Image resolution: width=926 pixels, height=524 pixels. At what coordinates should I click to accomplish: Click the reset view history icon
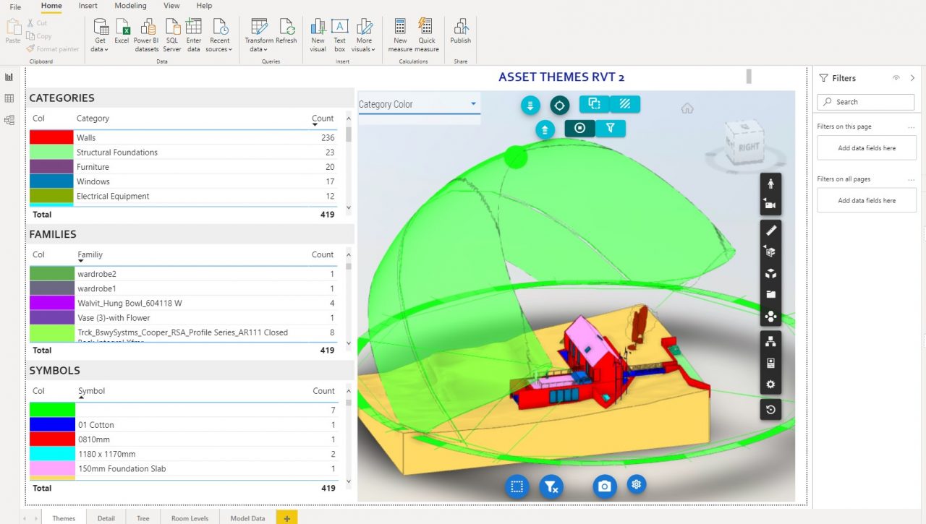pos(770,410)
